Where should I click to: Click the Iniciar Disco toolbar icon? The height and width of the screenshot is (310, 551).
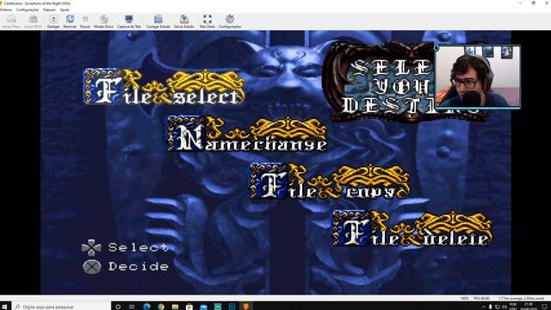[11, 22]
